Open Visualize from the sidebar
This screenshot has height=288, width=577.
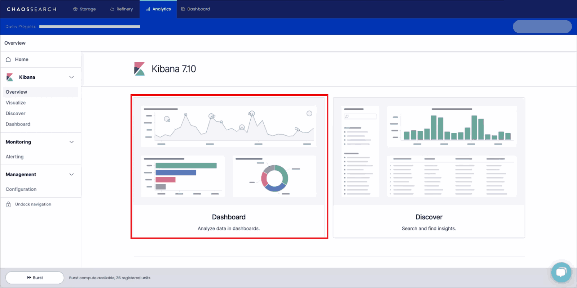pos(16,103)
